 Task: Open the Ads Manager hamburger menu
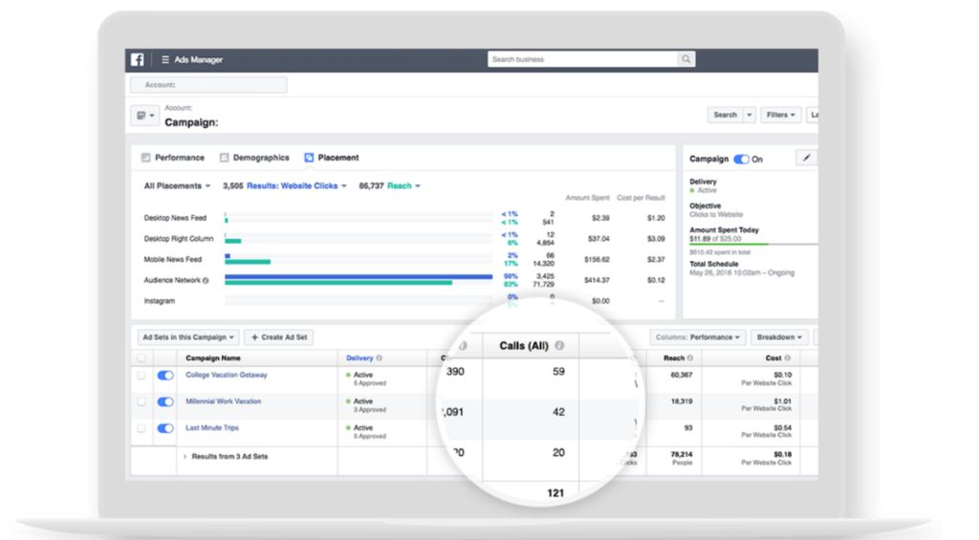point(165,60)
